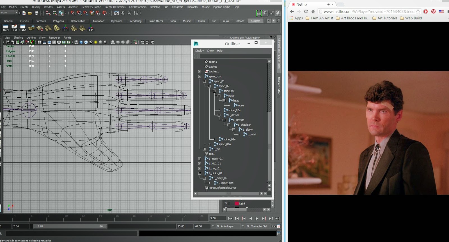Image resolution: width=449 pixels, height=242 pixels.
Task: Switch to the Polygons shelf tab
Action: 58,21
